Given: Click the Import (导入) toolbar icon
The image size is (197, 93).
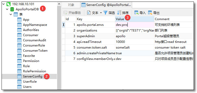Looking at the screenshot, I should click(137, 13).
